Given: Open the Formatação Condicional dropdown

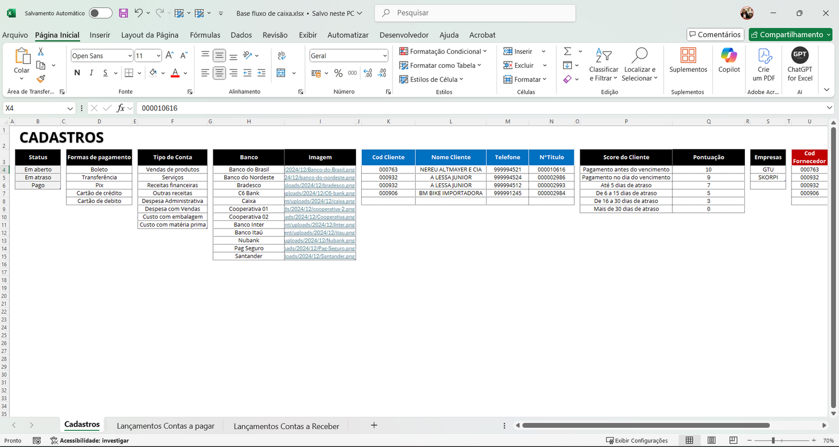Looking at the screenshot, I should (x=444, y=51).
